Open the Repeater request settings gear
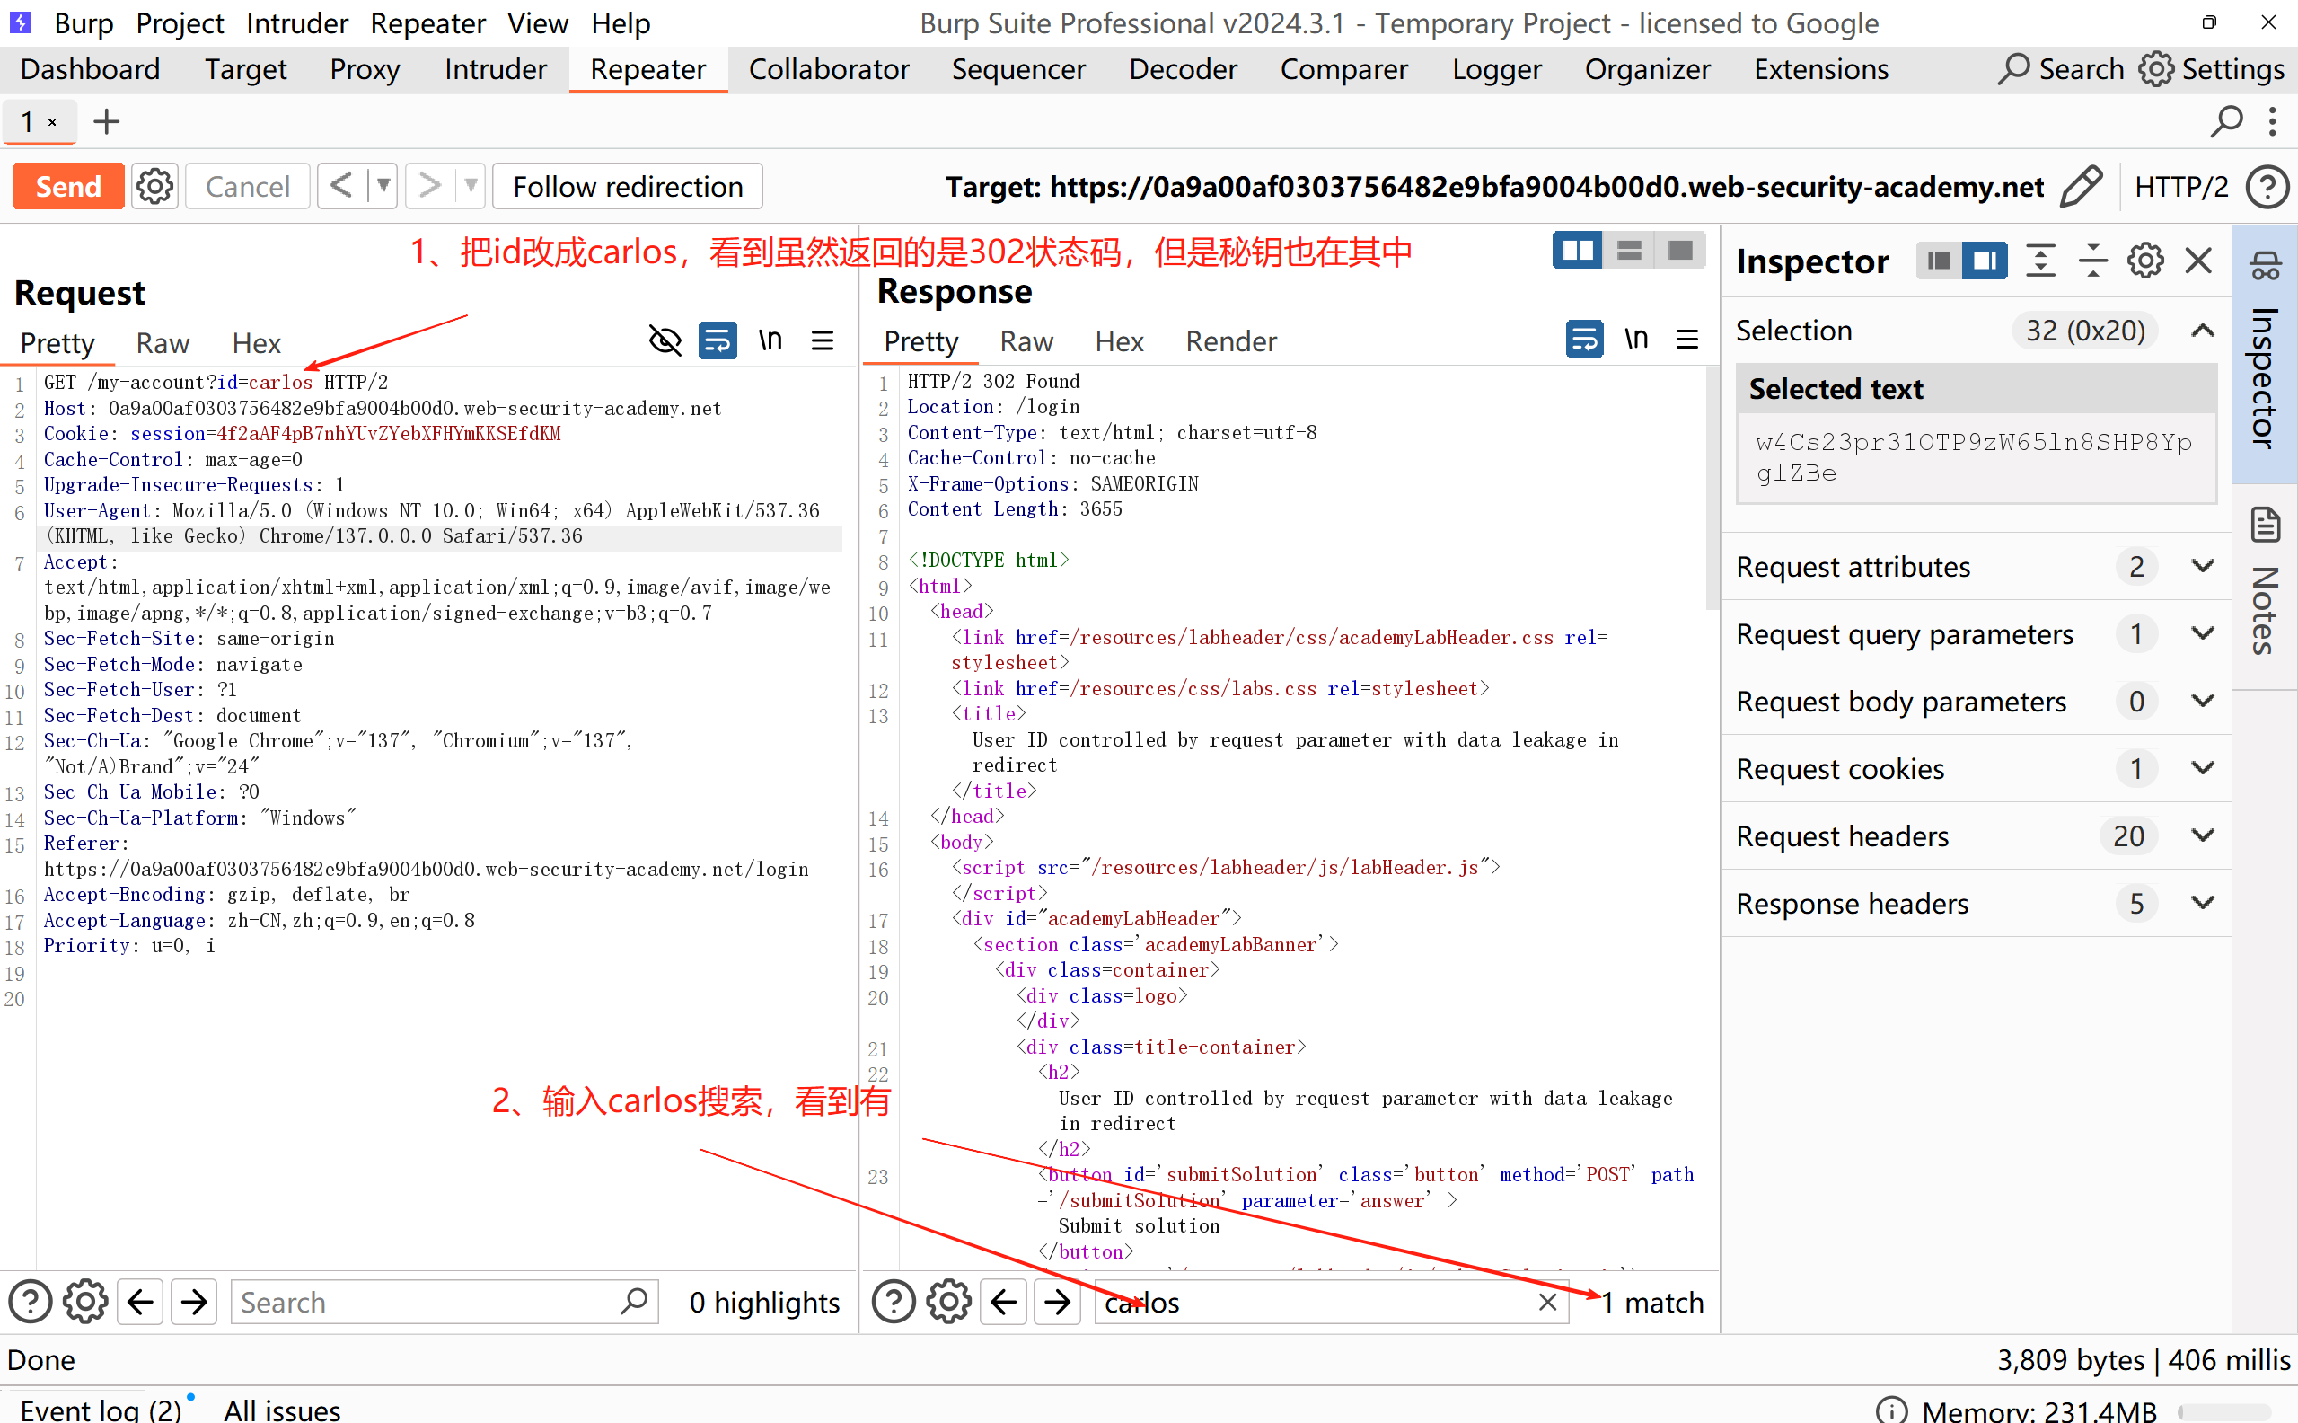The height and width of the screenshot is (1423, 2298). coord(154,186)
